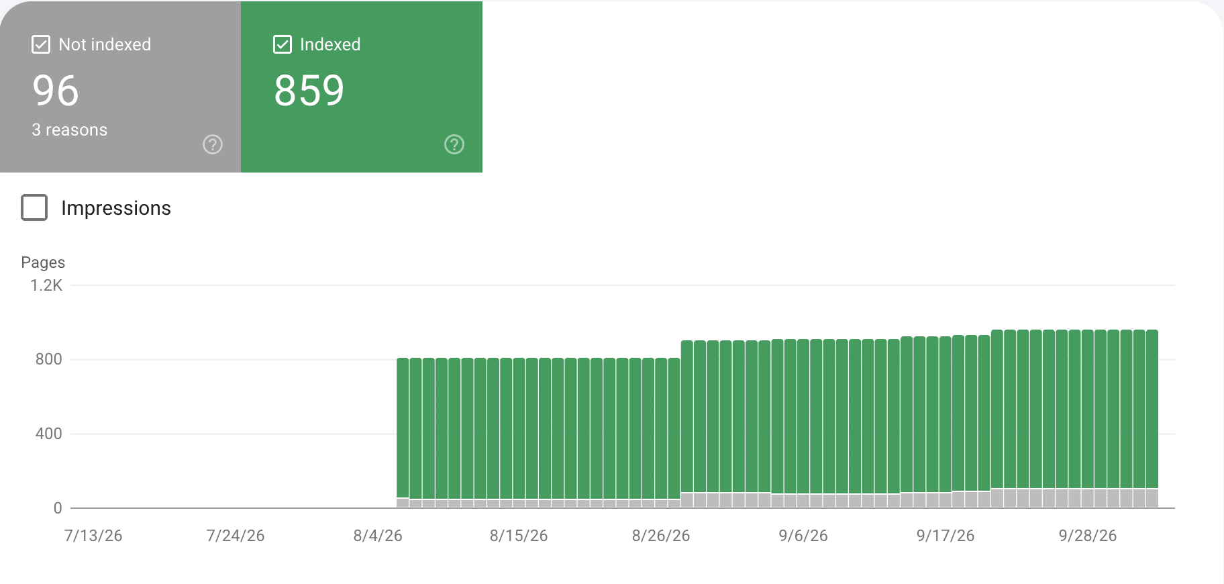Image resolution: width=1224 pixels, height=584 pixels.
Task: Click the 9/6/26 date label
Action: pos(803,536)
